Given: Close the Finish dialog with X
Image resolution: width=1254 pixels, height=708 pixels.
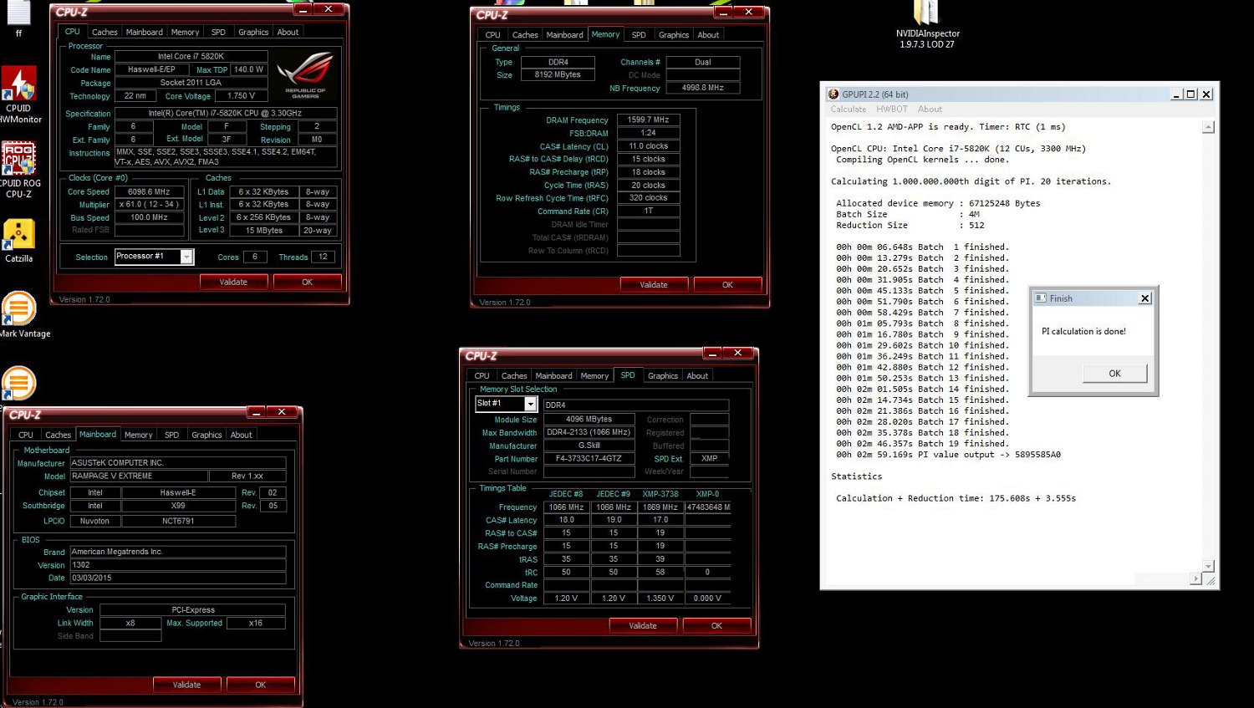Looking at the screenshot, I should (x=1145, y=298).
